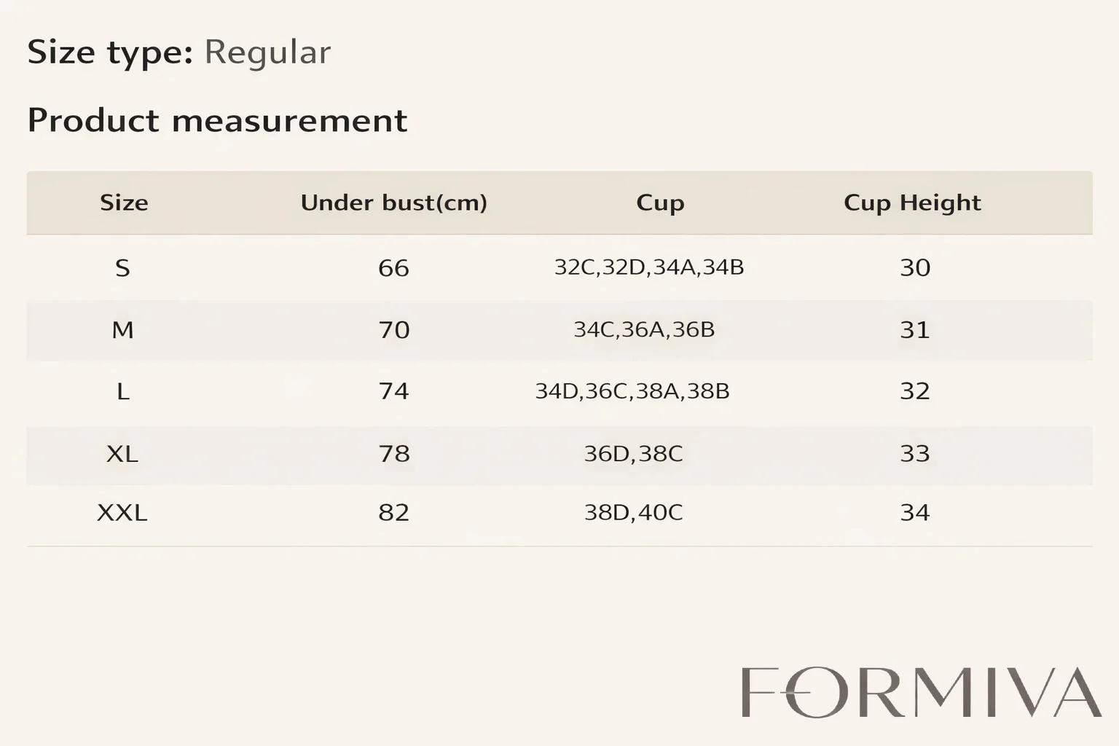Click the "38D,40C" cup cell
This screenshot has width=1119, height=746.
633,513
